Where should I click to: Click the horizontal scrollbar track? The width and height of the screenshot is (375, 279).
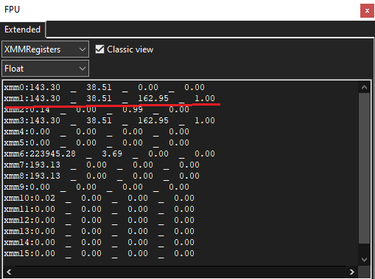(181, 272)
